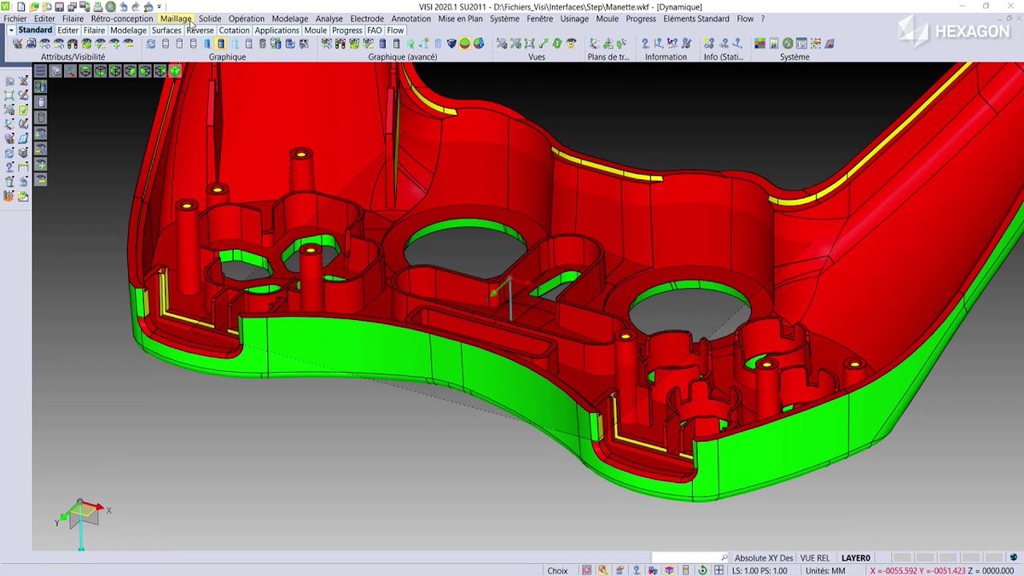
Task: Toggle the Absolute XY Des coordinate mode
Action: click(x=765, y=556)
